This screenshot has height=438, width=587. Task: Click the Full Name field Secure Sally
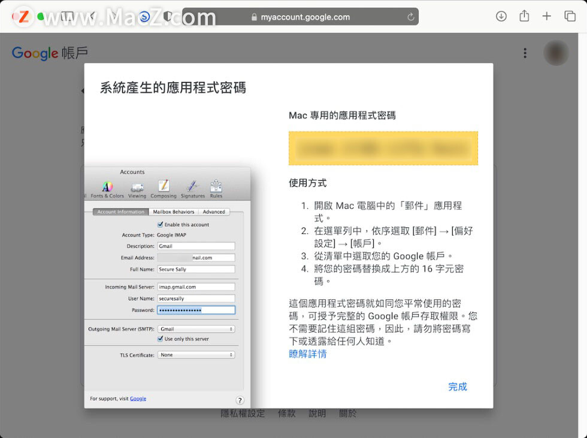click(x=196, y=269)
